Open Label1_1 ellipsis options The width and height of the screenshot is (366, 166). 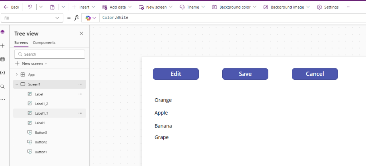pyautogui.click(x=80, y=113)
